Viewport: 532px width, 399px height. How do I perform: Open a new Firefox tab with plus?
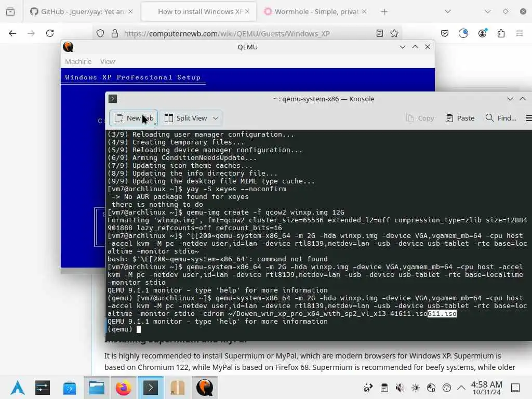pos(384,12)
